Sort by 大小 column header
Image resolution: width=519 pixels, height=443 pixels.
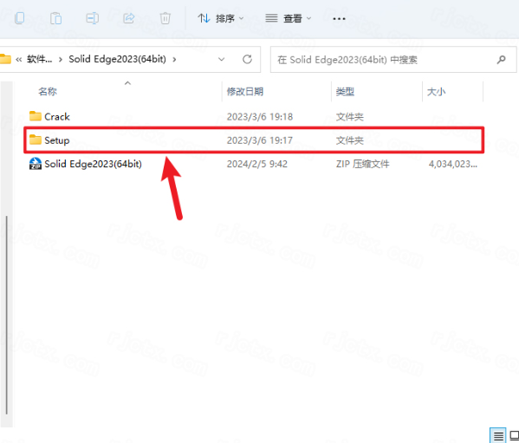tap(436, 91)
